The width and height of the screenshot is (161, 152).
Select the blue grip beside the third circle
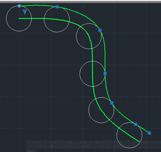click(100, 30)
